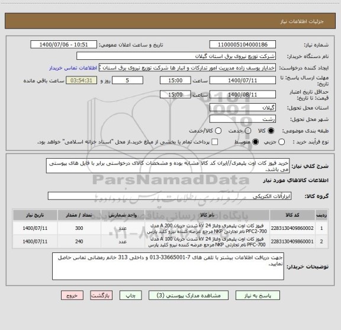Click the remaining days field showing 5
The width and height of the screenshot is (341, 330).
[127, 81]
